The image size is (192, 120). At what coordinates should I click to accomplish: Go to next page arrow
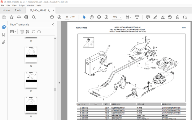click(59, 17)
